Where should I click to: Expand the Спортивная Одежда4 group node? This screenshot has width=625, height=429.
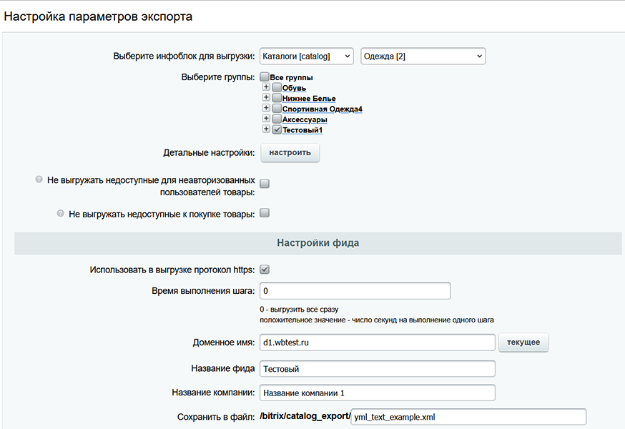267,108
